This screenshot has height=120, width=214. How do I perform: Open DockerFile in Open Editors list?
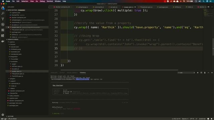[15, 15]
